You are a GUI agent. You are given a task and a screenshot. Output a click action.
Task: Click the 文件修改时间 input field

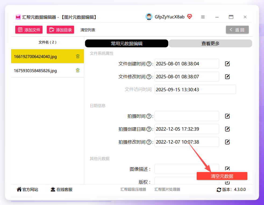click(187, 77)
